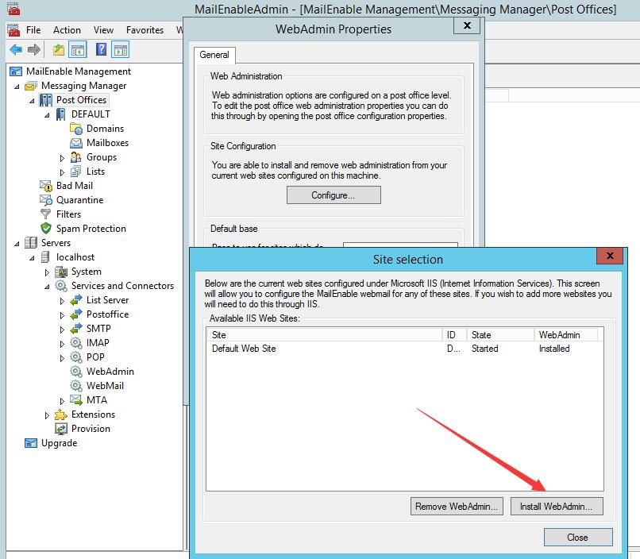Click the Spam Protection shield icon
The height and width of the screenshot is (559, 640).
[x=46, y=229]
